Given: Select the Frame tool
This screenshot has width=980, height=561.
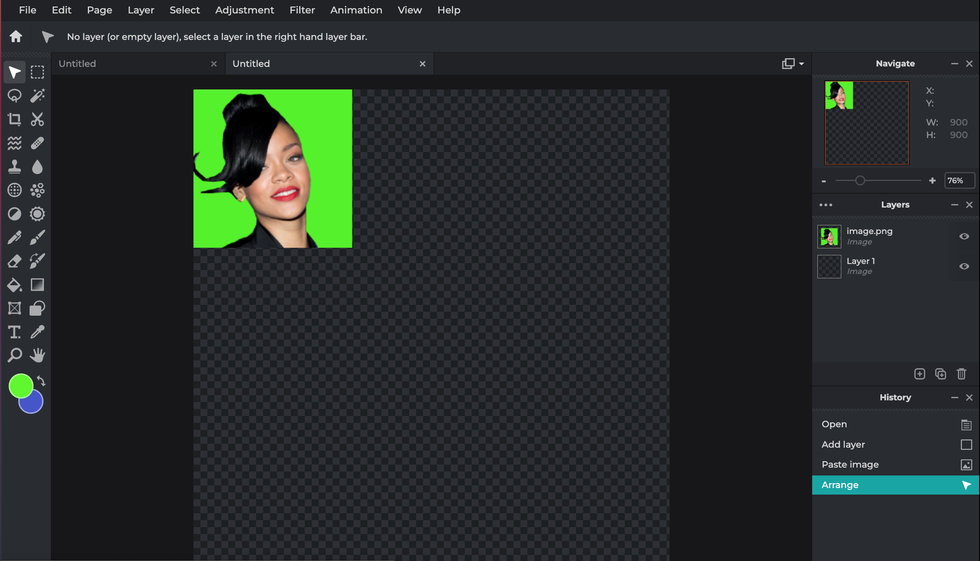Looking at the screenshot, I should pos(14,308).
